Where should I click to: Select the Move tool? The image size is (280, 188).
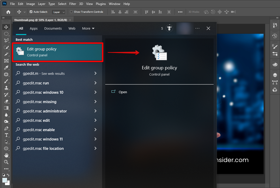tap(6, 27)
